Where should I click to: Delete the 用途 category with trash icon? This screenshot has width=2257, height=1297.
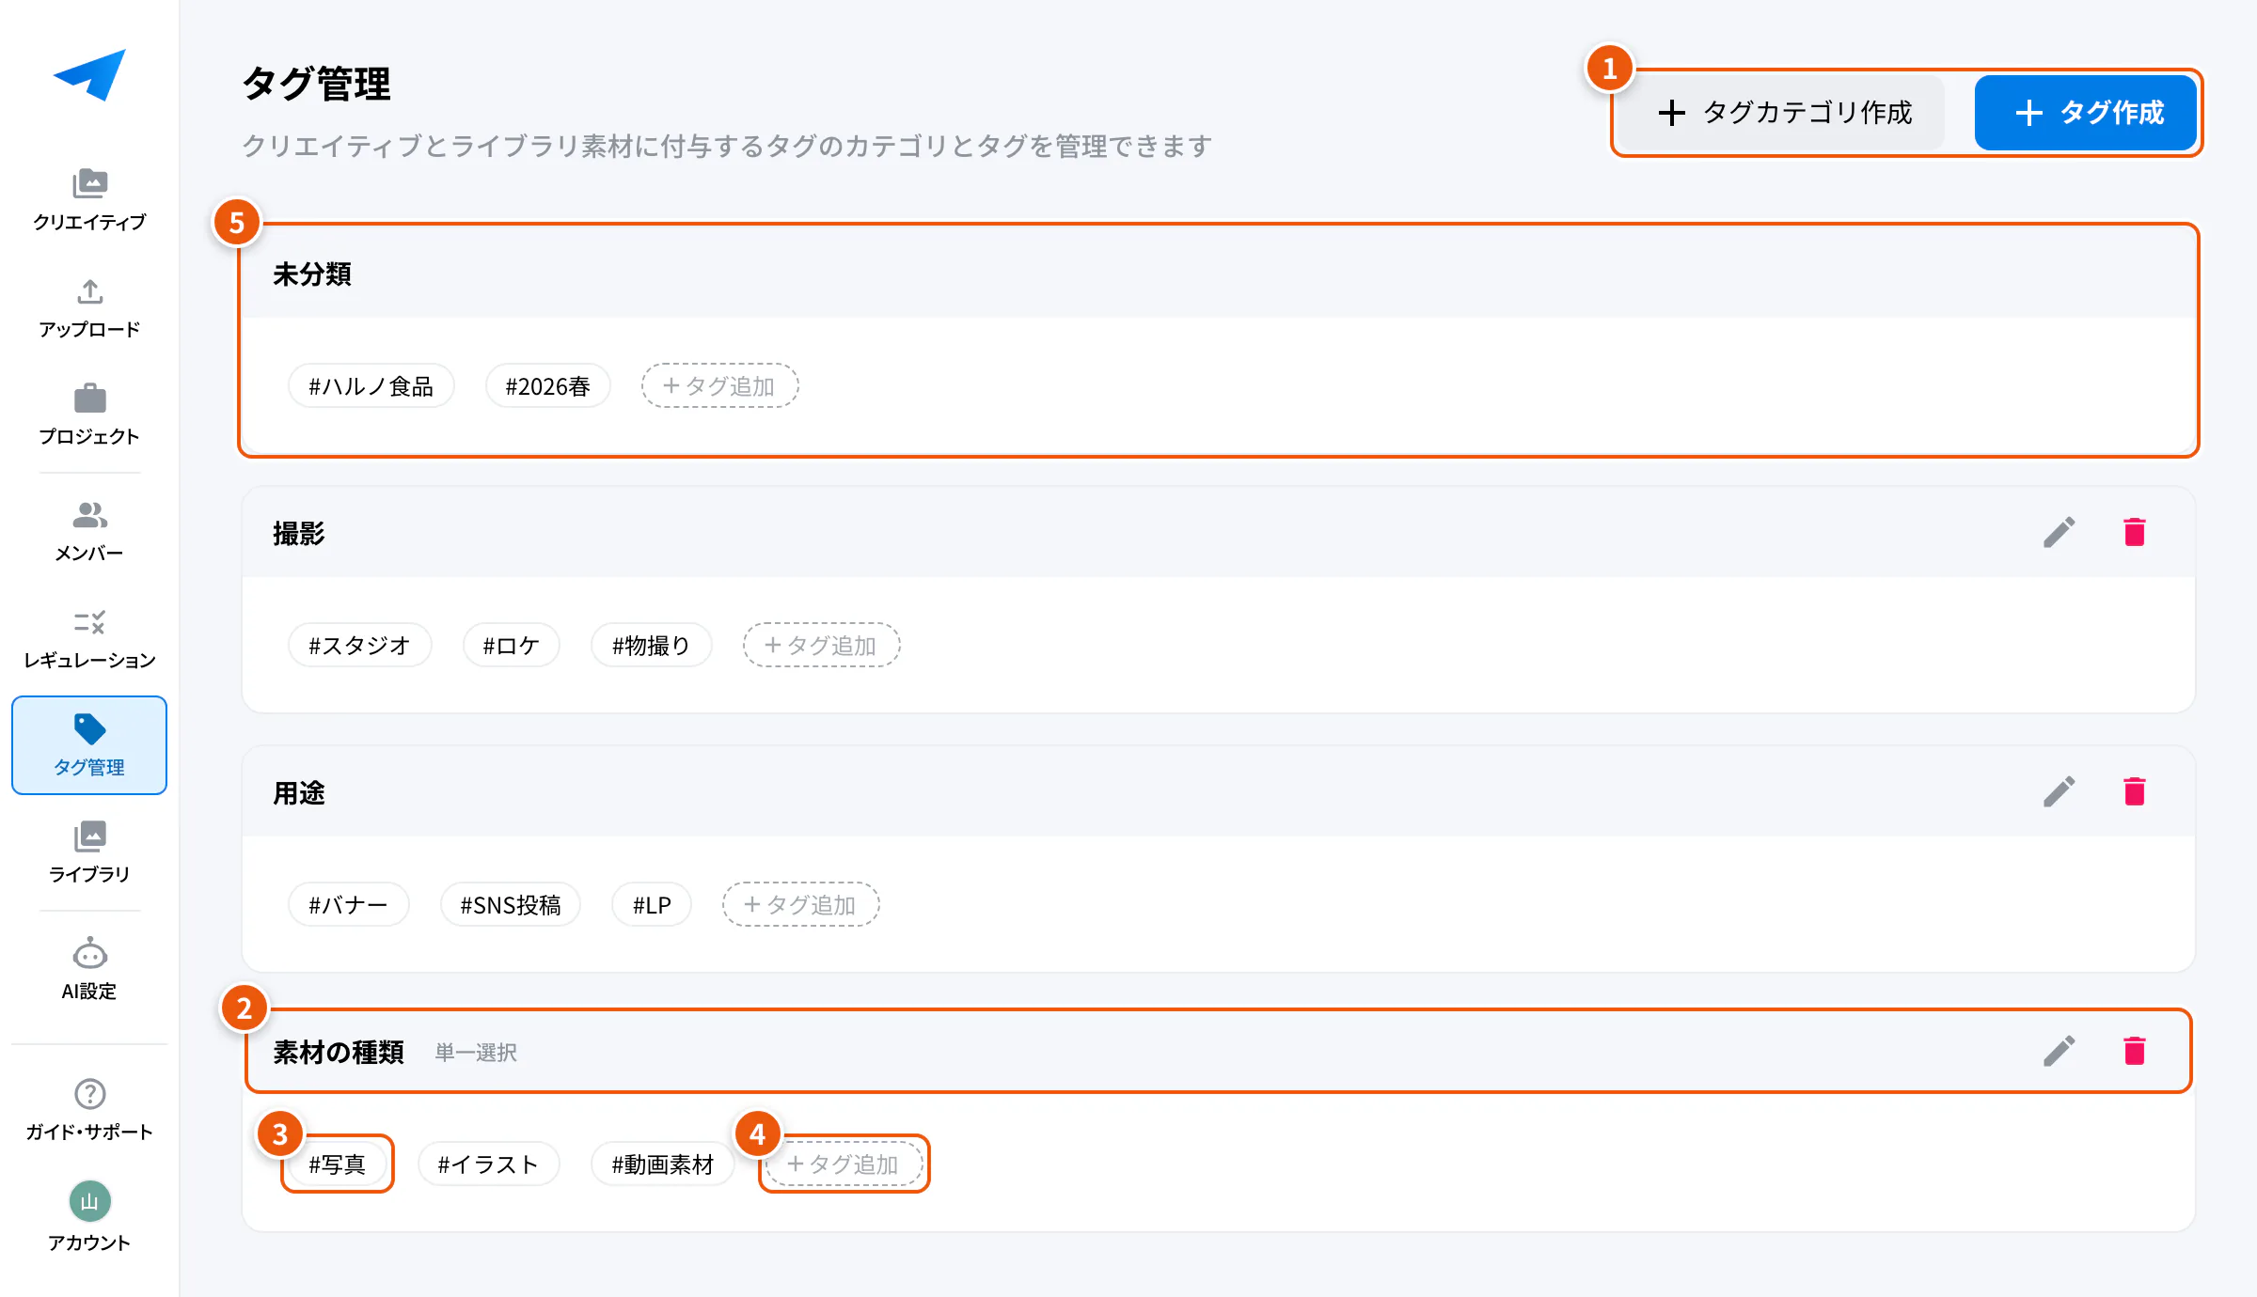[2135, 792]
